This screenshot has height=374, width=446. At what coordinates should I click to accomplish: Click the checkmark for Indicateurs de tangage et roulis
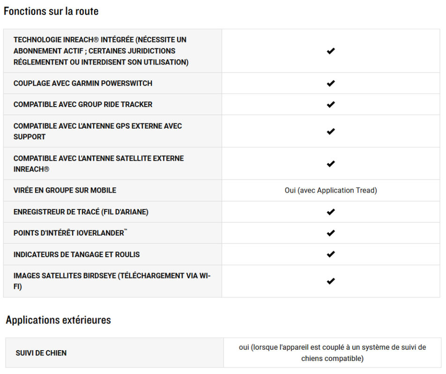[x=331, y=254]
